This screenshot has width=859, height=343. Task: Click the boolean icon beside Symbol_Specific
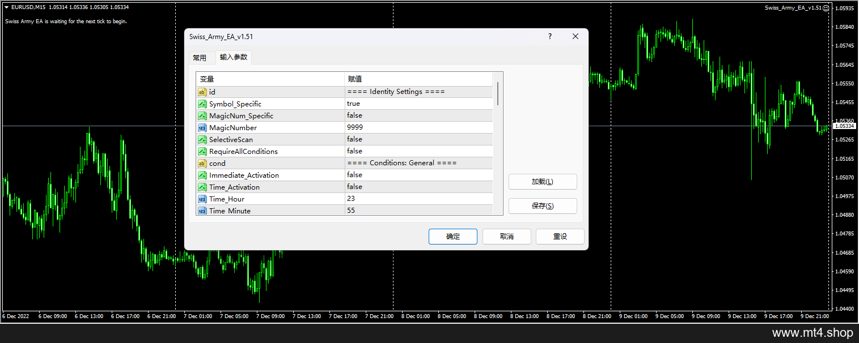[202, 104]
